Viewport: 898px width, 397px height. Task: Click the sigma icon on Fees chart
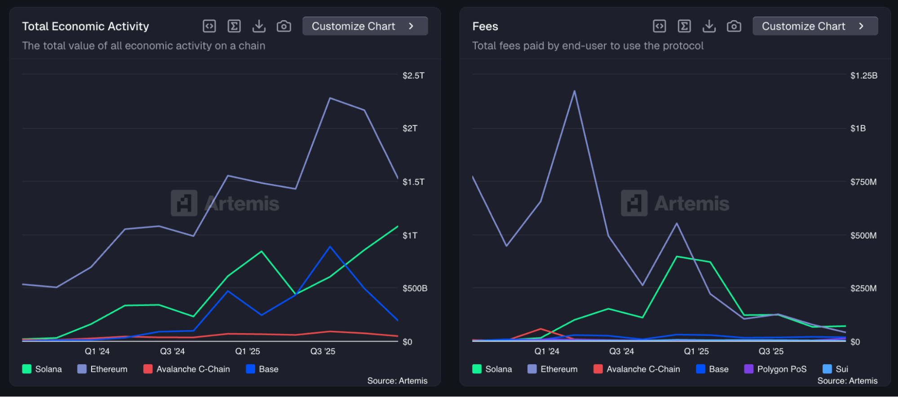684,26
